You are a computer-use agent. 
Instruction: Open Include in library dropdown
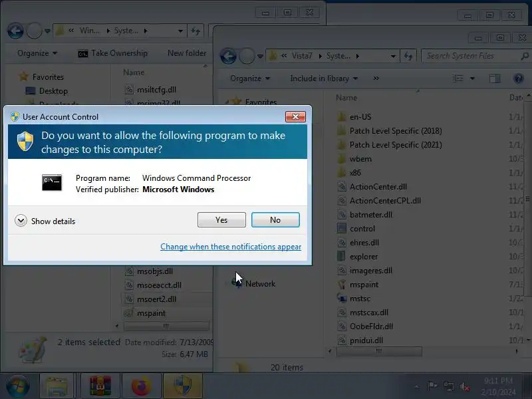[324, 78]
